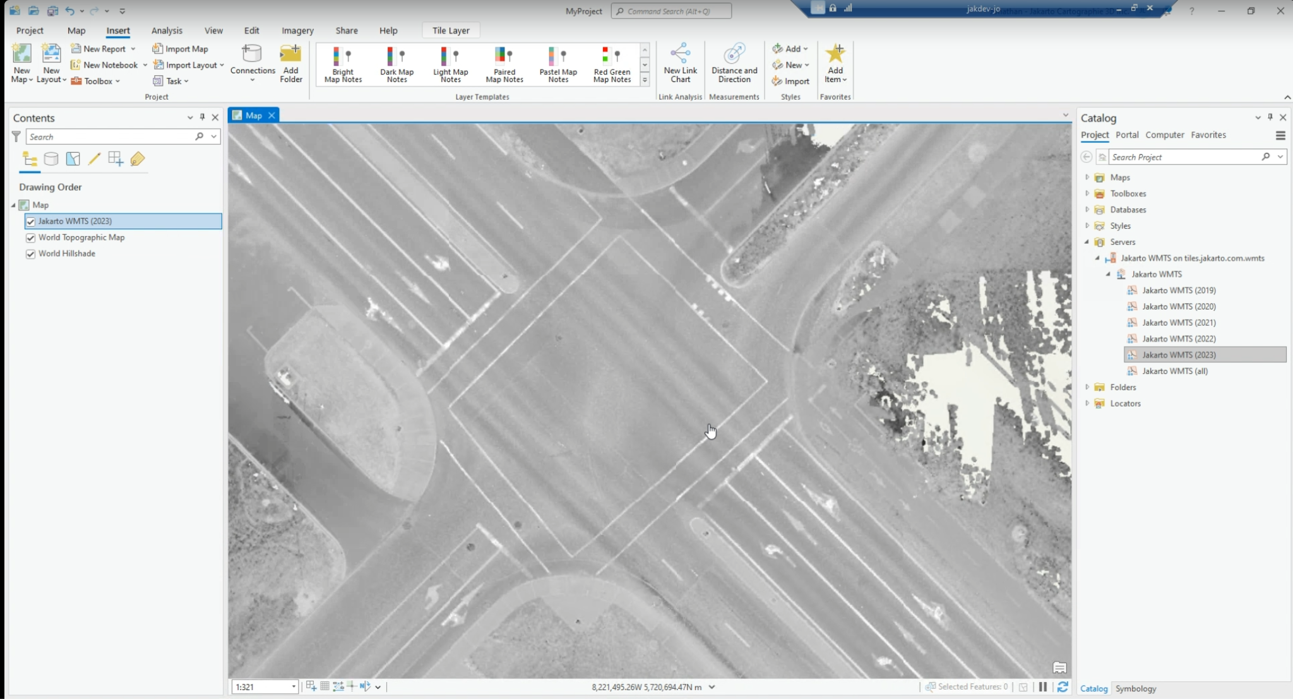Screen dimensions: 1293x699
Task: Click the Import Map button
Action: click(x=180, y=49)
